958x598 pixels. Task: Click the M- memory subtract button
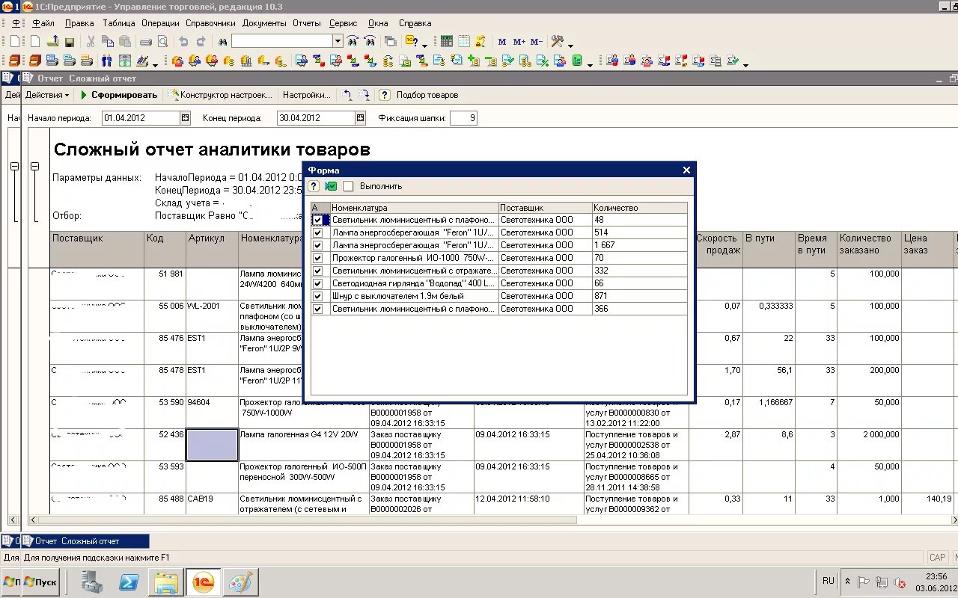(x=536, y=42)
